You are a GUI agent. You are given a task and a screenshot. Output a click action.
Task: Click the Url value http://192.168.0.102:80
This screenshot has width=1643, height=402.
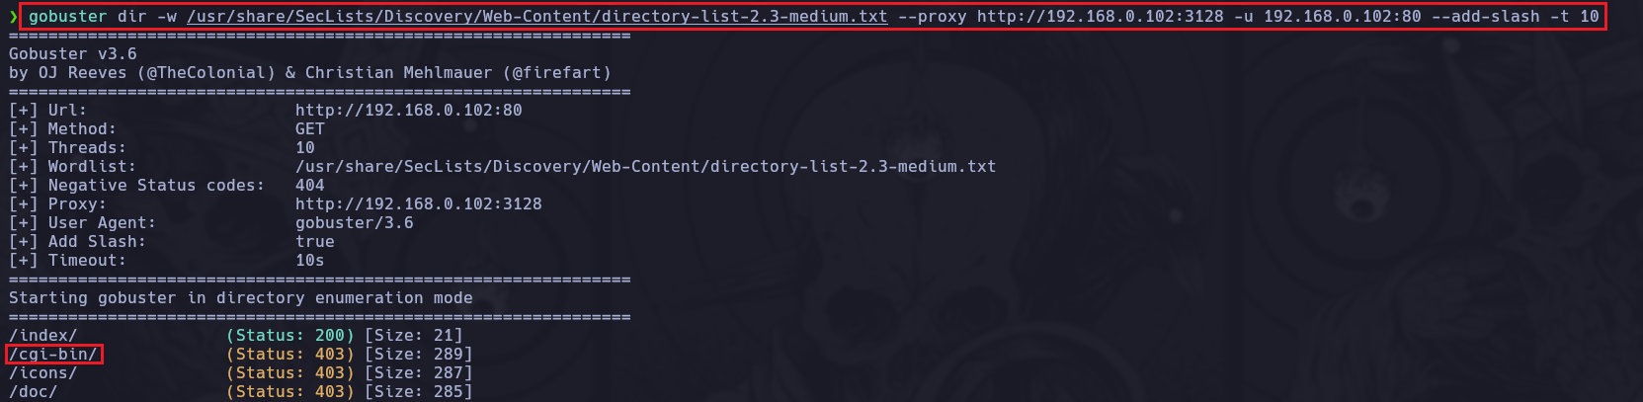pyautogui.click(x=408, y=111)
